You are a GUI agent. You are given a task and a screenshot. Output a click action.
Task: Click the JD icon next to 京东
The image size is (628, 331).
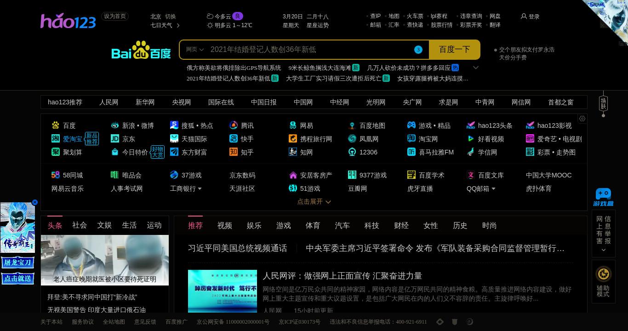pyautogui.click(x=115, y=138)
